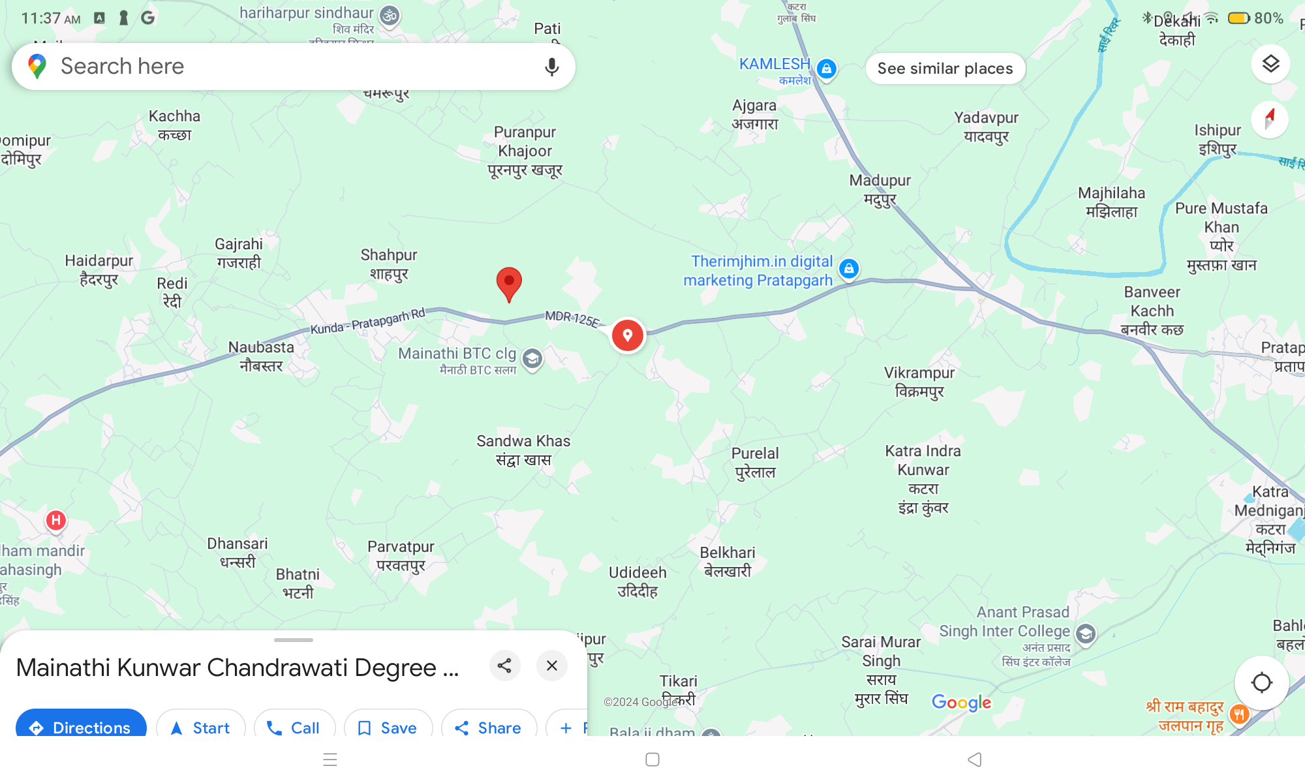Center map on my current location

click(1261, 683)
